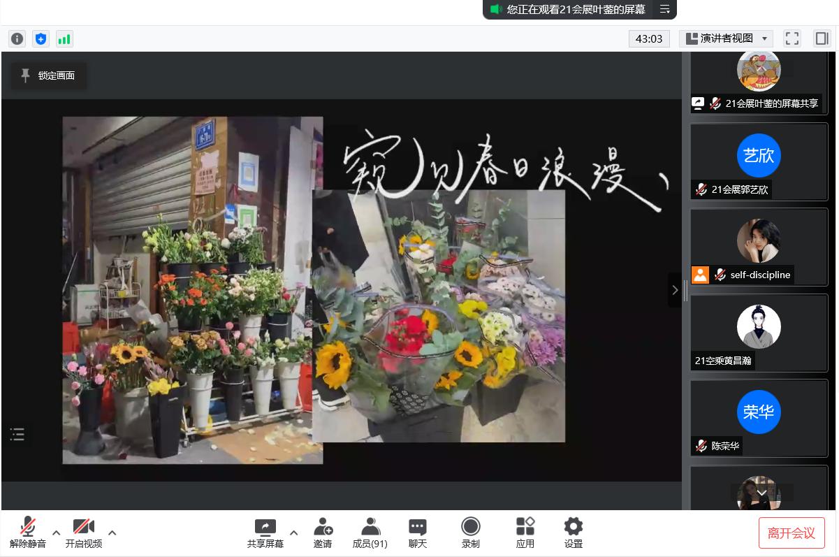Open the 聊天 chat panel
Image resolution: width=839 pixels, height=557 pixels.
(418, 533)
